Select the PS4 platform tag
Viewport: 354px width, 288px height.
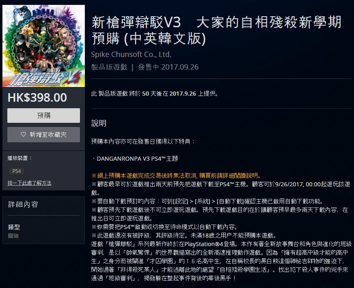tap(17, 171)
